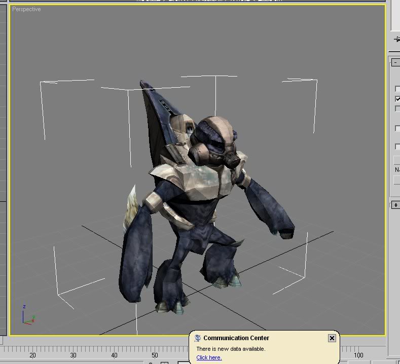Screen dimensions: 400x364
Task: Click the pin stack pushpin icon
Action: tap(397, 39)
